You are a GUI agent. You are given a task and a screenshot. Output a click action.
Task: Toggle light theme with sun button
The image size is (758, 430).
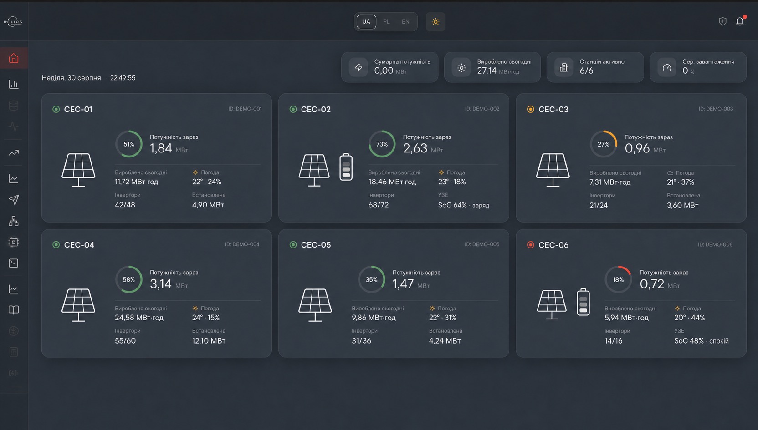pyautogui.click(x=435, y=22)
